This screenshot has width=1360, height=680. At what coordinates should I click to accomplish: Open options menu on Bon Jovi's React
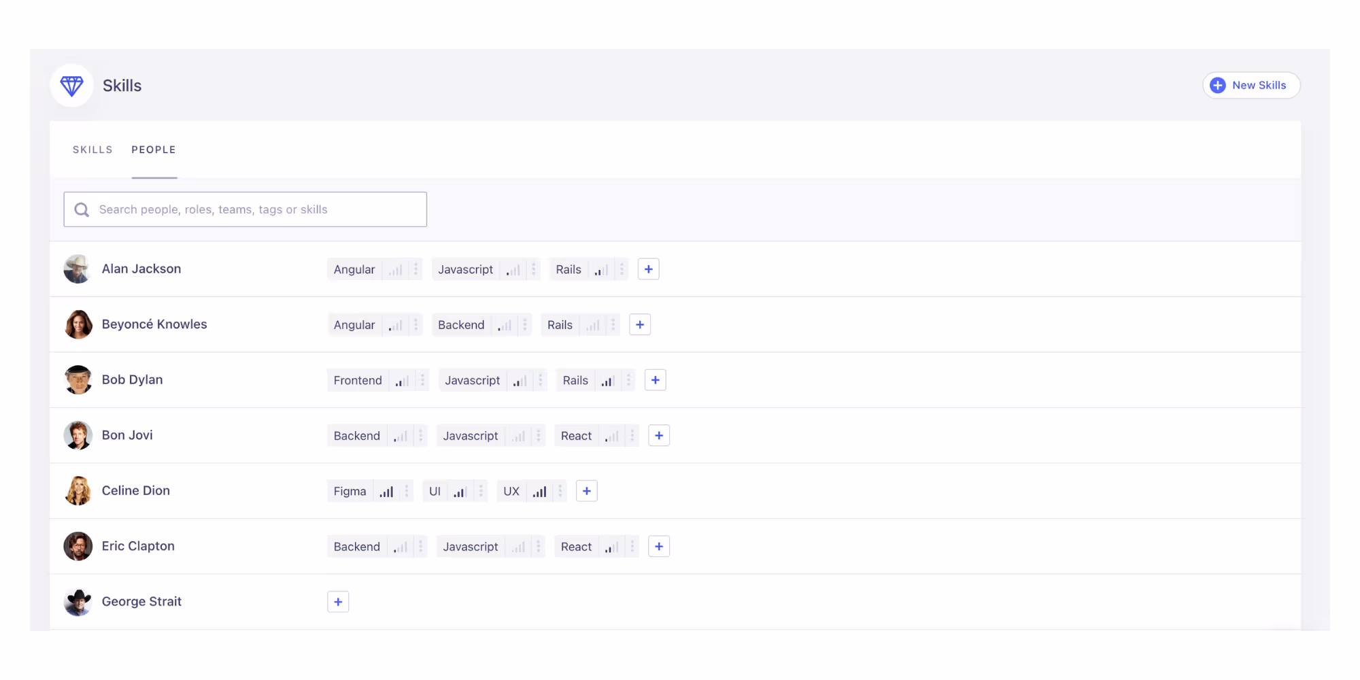point(632,436)
